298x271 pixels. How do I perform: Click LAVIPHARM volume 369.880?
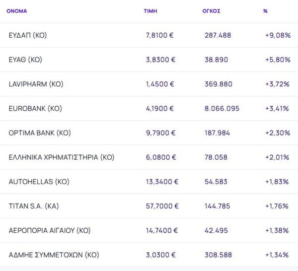pos(219,84)
